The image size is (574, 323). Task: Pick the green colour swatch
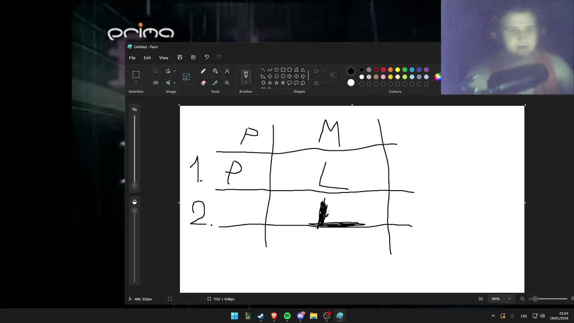(x=404, y=70)
